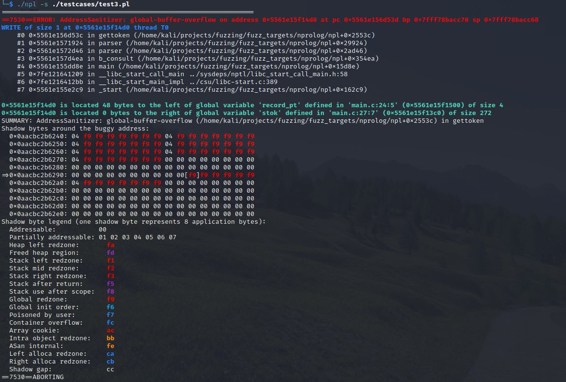Click the ABORTING status line at bottom

[32, 377]
